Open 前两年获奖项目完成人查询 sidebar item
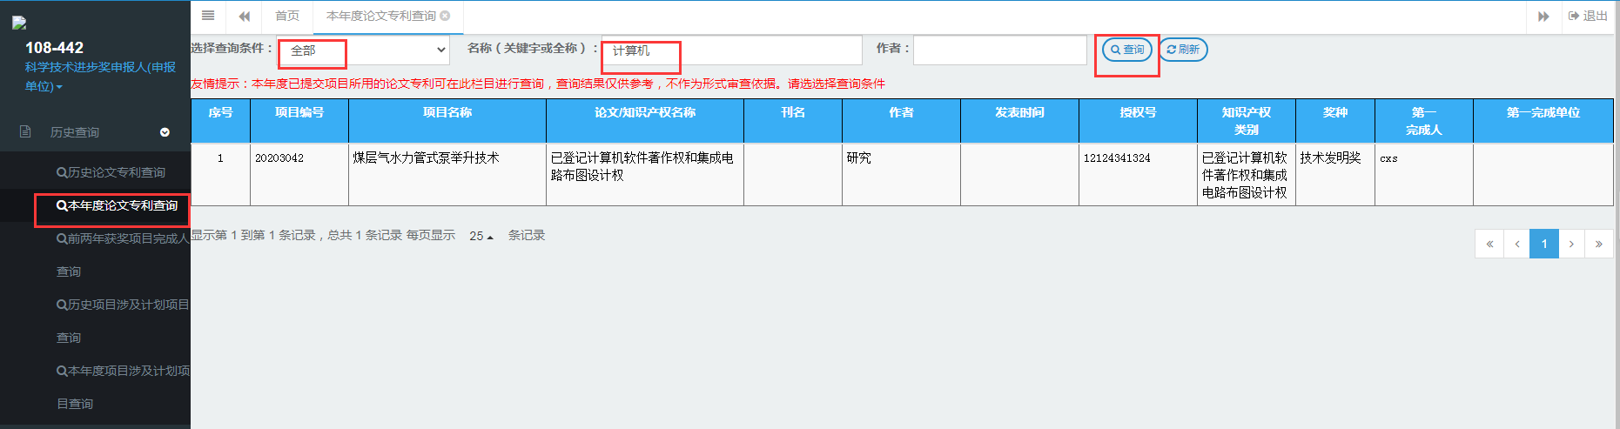1620x429 pixels. click(x=122, y=254)
